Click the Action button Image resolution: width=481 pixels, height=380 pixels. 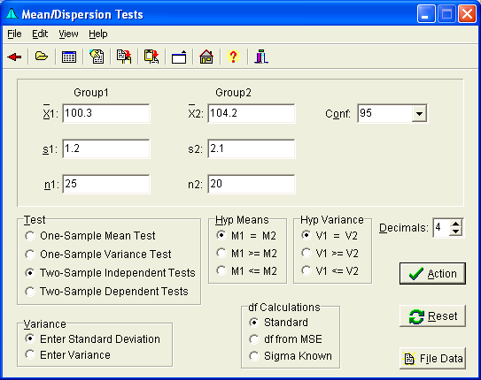(x=432, y=273)
